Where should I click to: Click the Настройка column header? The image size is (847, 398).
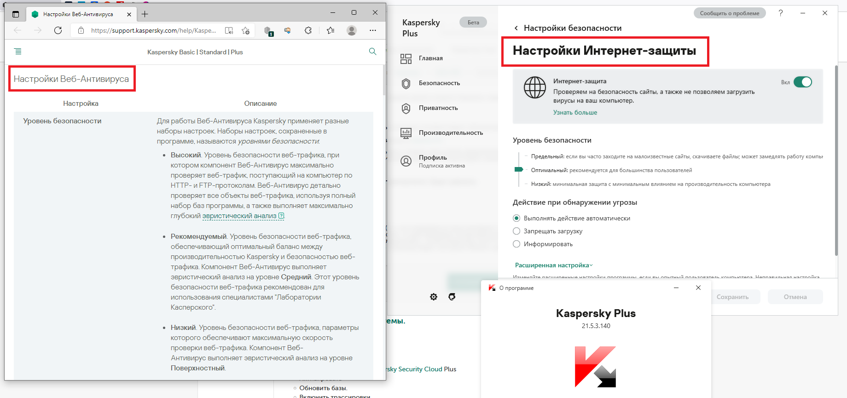click(81, 104)
